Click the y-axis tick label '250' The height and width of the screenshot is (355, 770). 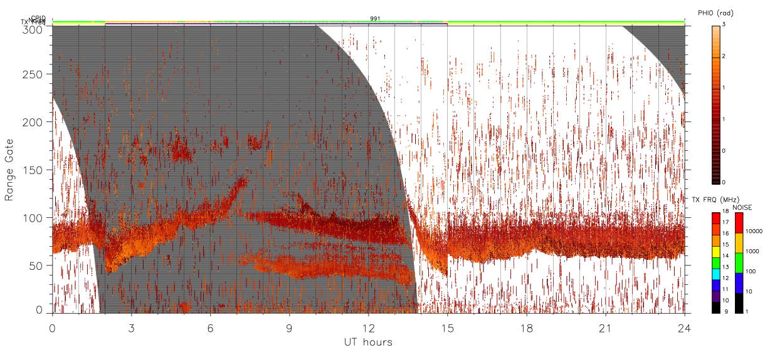(x=33, y=75)
